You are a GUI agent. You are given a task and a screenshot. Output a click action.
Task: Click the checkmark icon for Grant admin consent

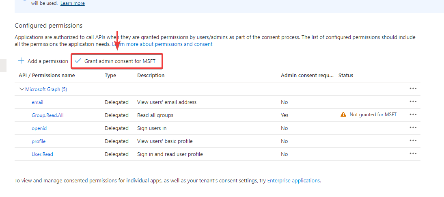tap(78, 61)
